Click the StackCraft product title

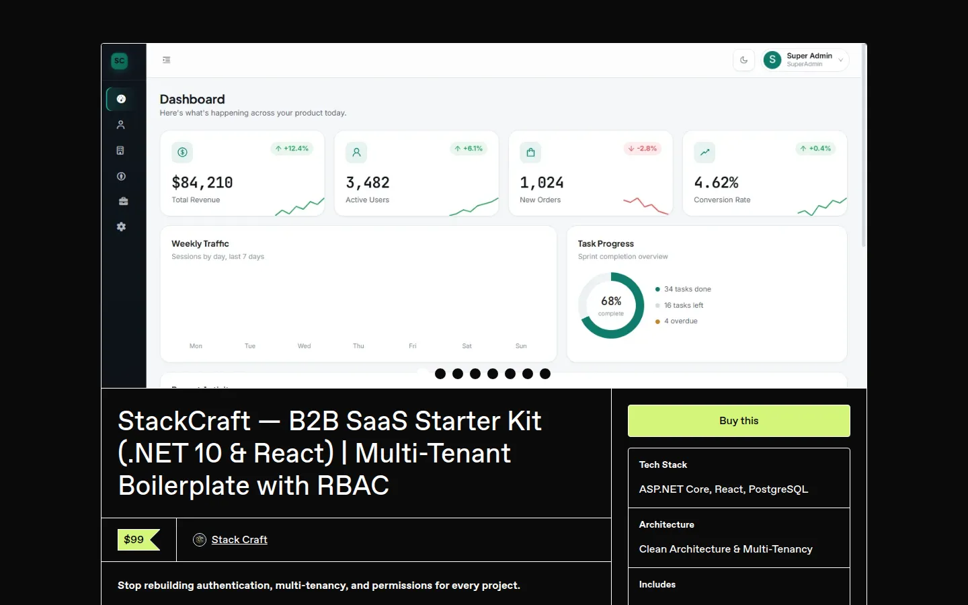tap(330, 454)
